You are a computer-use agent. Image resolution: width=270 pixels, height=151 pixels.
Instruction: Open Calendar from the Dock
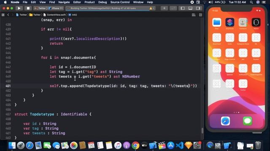click(91, 146)
